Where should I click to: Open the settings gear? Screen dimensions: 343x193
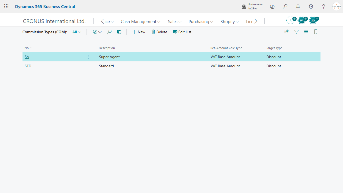pos(311,6)
